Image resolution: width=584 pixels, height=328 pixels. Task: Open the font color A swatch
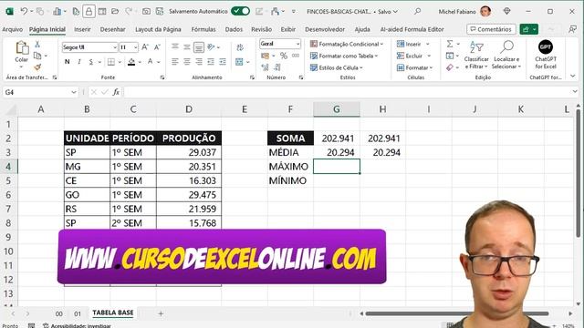150,62
